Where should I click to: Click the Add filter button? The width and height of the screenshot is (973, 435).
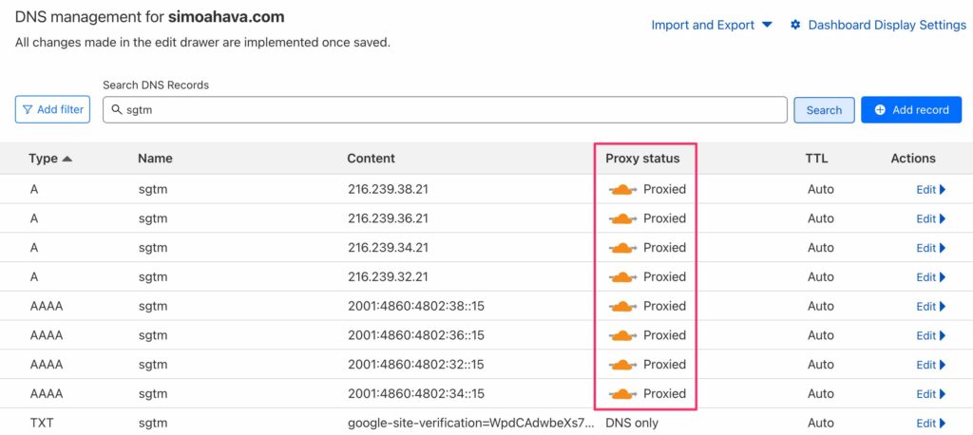coord(53,110)
